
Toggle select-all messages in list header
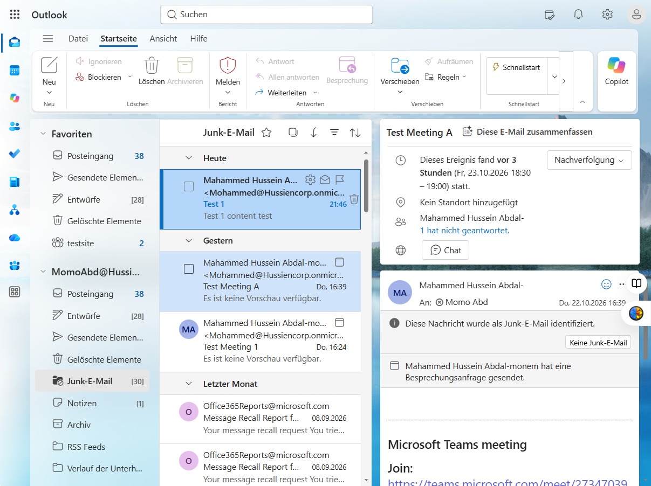point(293,133)
